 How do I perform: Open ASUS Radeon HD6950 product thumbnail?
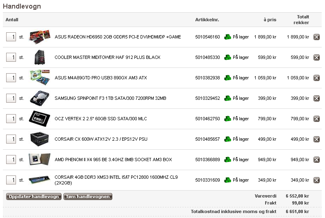(40, 37)
